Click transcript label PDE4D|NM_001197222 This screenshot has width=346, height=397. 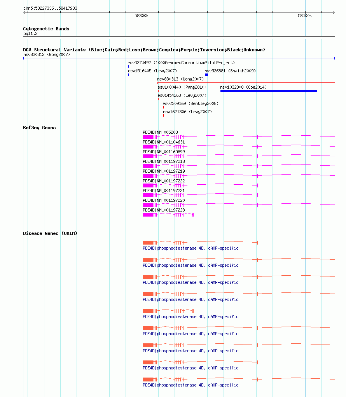pos(164,181)
